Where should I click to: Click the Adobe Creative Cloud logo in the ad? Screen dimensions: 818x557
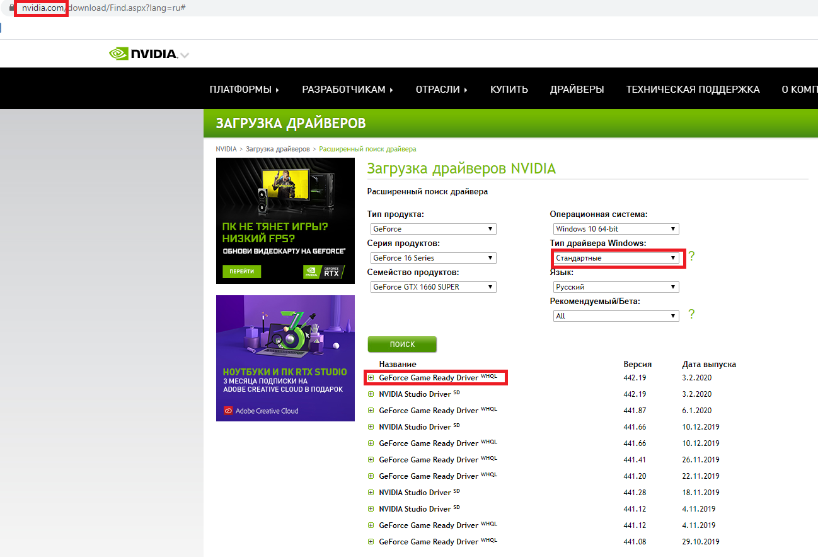pyautogui.click(x=261, y=411)
